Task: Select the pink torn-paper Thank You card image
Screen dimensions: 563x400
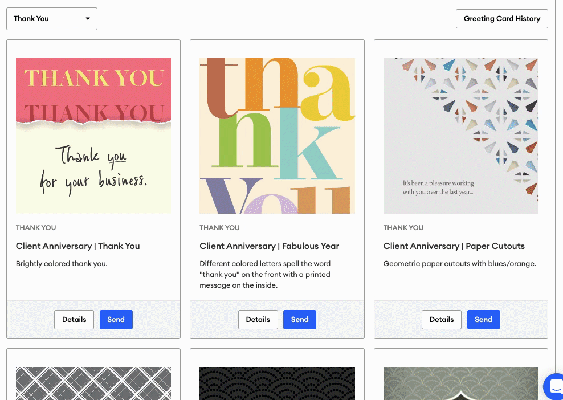Action: click(x=93, y=136)
